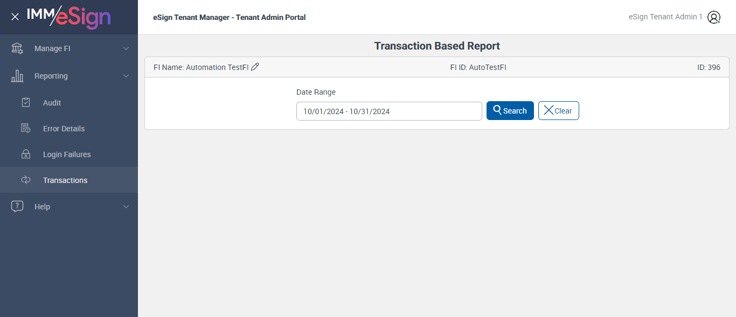The width and height of the screenshot is (736, 317).
Task: Click the IMM eSign logo
Action: [x=69, y=17]
